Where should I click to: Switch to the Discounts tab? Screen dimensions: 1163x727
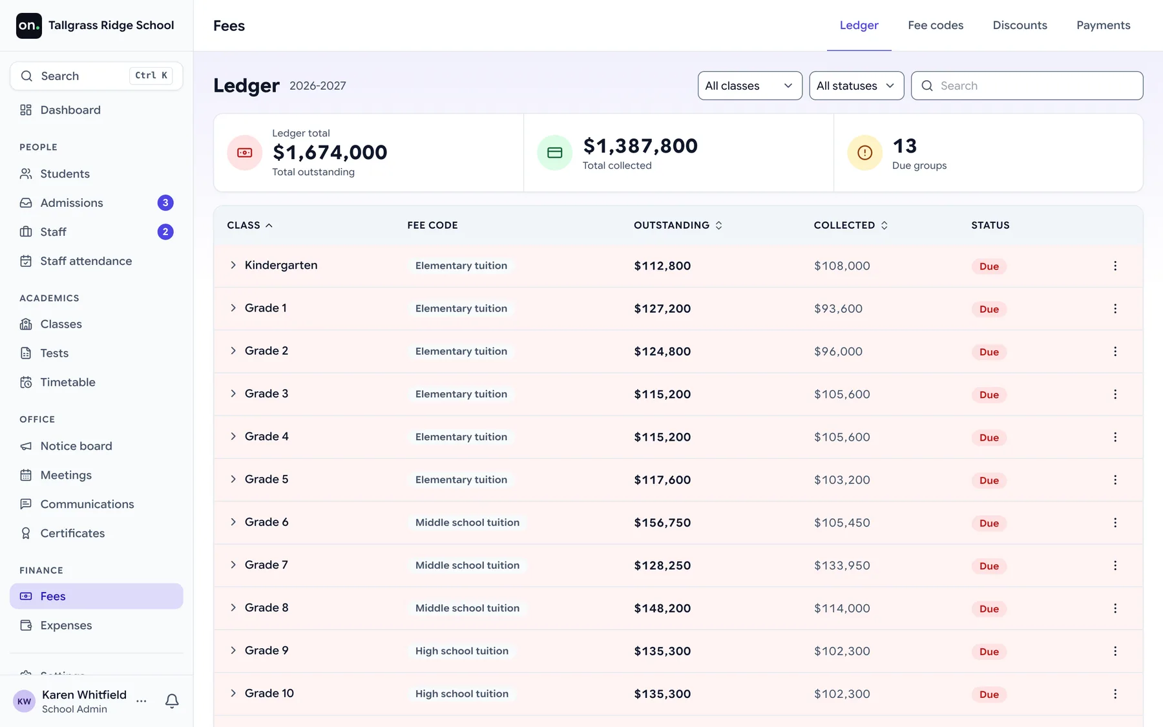(1020, 25)
